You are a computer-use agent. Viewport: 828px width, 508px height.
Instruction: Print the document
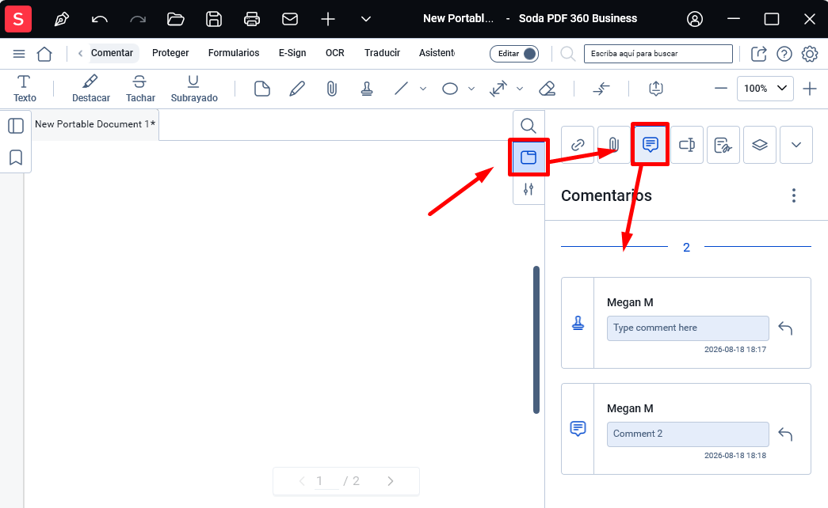click(252, 20)
